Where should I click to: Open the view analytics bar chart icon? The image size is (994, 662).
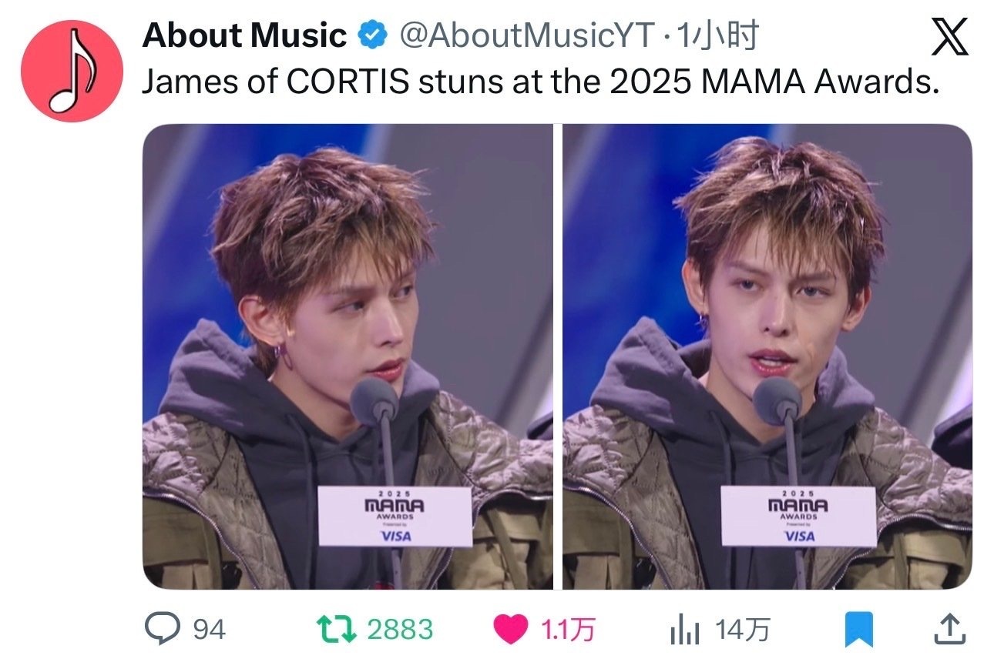click(685, 630)
